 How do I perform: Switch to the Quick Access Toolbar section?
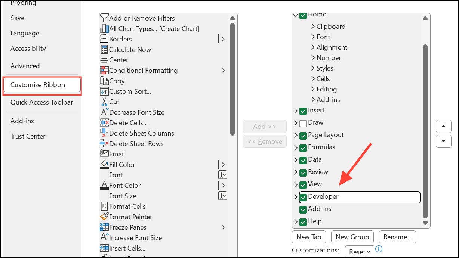[41, 102]
